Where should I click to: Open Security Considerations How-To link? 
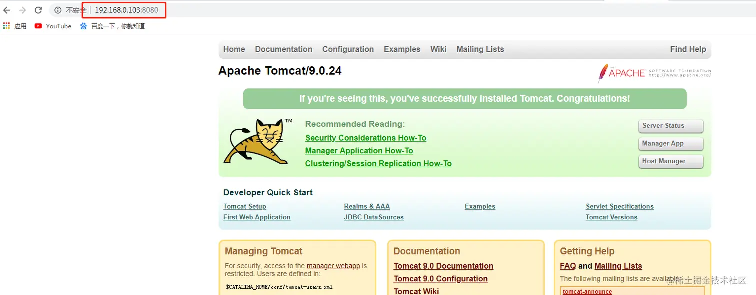[366, 138]
